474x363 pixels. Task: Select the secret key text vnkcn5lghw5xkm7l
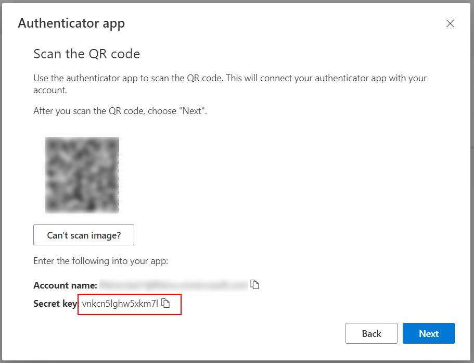click(120, 304)
